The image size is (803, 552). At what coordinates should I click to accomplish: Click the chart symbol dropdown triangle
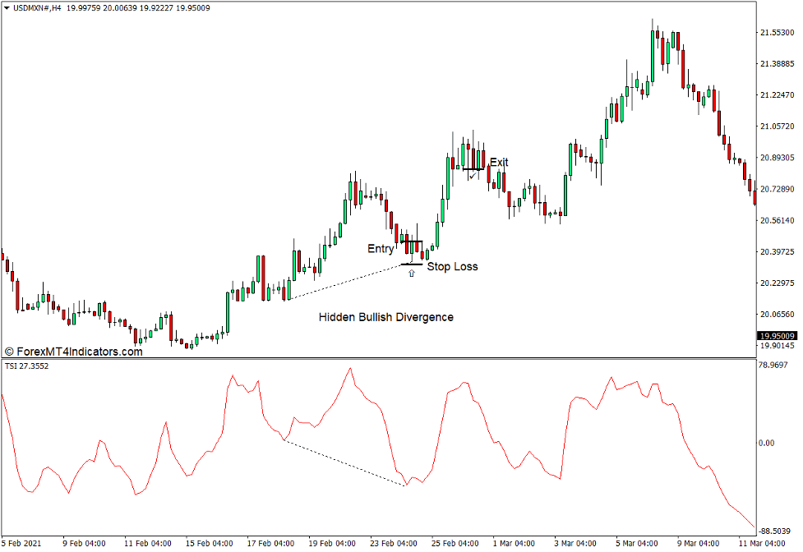7,7
